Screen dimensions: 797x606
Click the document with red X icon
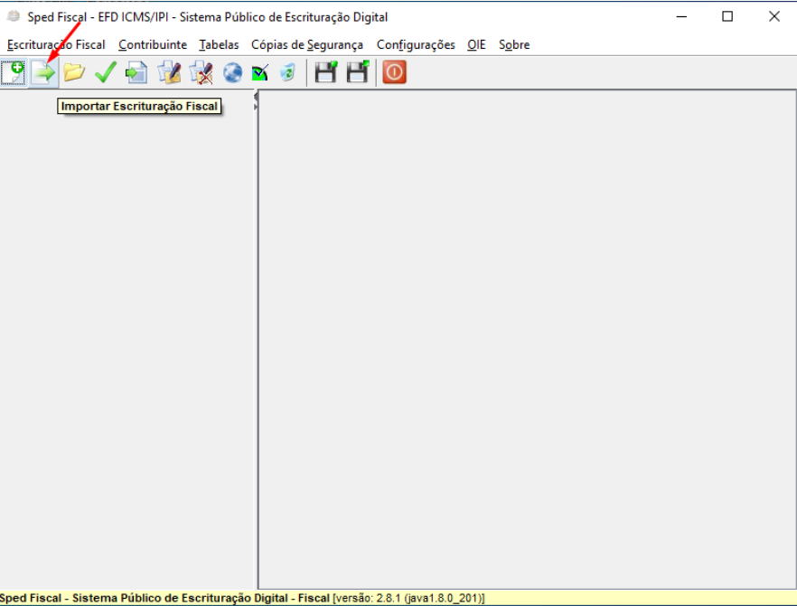click(x=201, y=72)
